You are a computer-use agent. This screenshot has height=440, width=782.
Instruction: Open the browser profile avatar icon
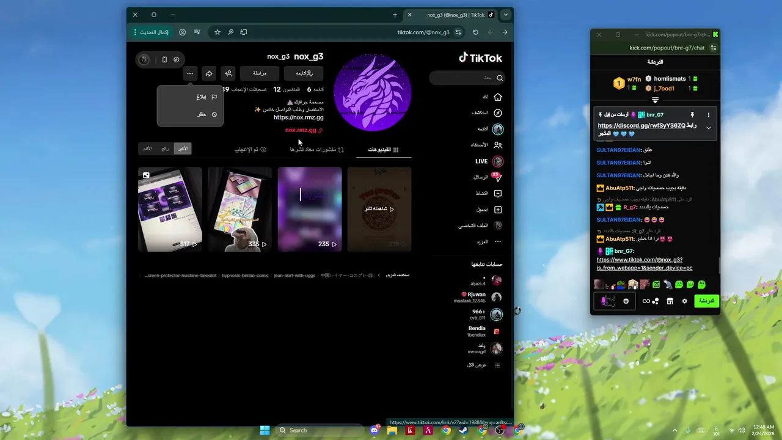coord(182,32)
